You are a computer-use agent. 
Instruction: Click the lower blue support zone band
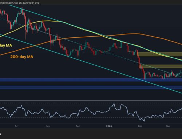[91, 87]
